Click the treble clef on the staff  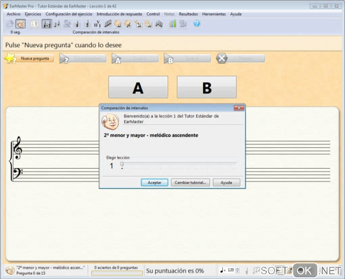pos(18,148)
